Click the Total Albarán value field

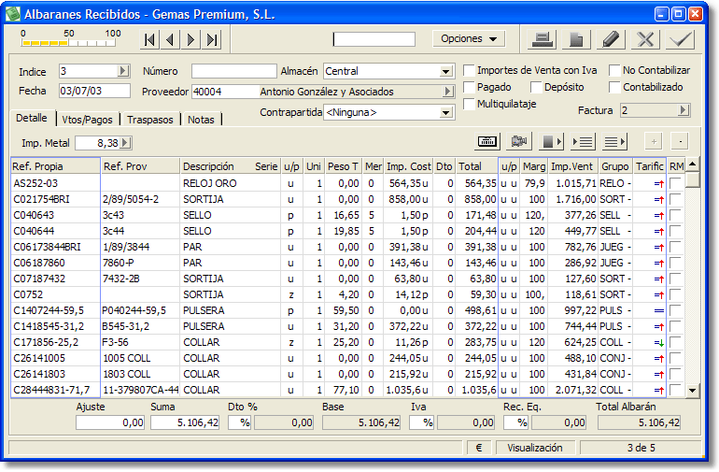640,422
